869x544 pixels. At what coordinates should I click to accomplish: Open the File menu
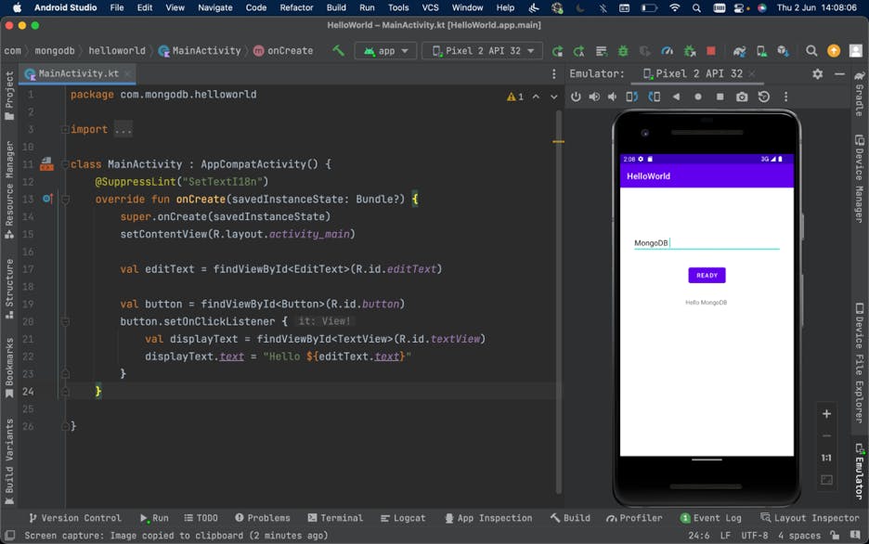117,7
